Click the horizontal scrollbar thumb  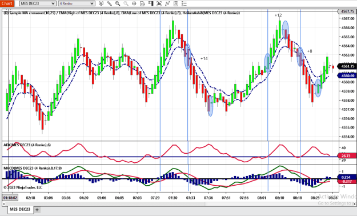279,204
